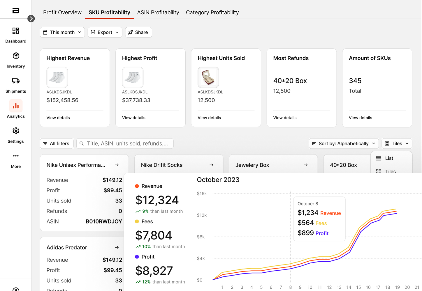Screen dimensions: 422x291
Task: Click the yellow Fees legend dot
Action: (x=137, y=221)
